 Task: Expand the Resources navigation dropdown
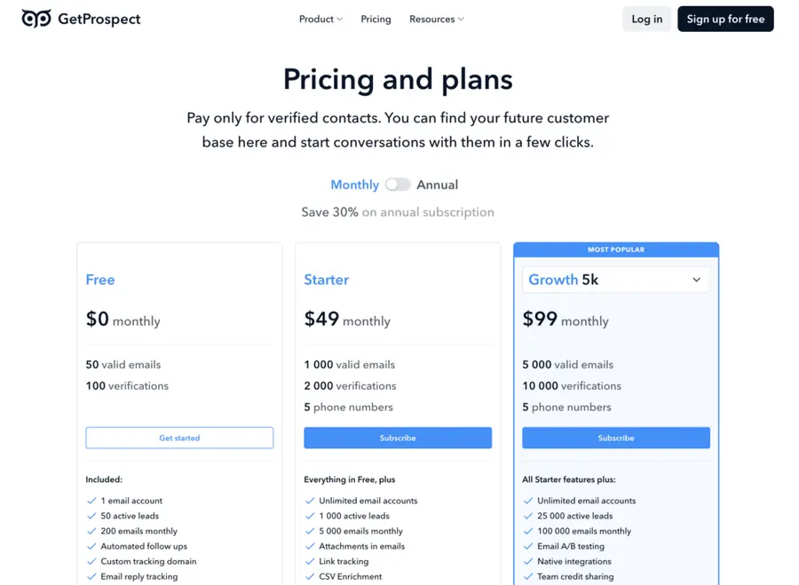436,19
